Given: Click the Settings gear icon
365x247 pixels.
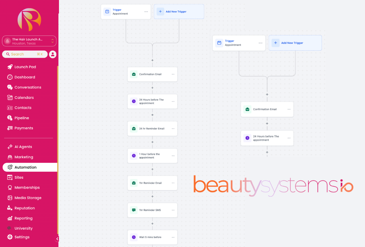Looking at the screenshot, I should click(10, 237).
